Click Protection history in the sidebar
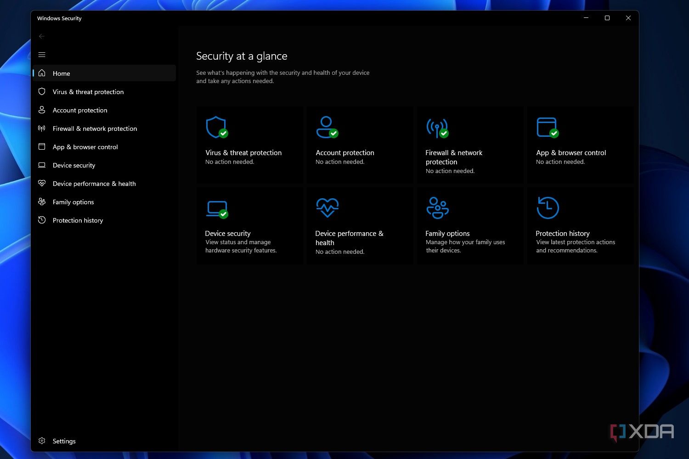The height and width of the screenshot is (459, 689). click(x=78, y=220)
